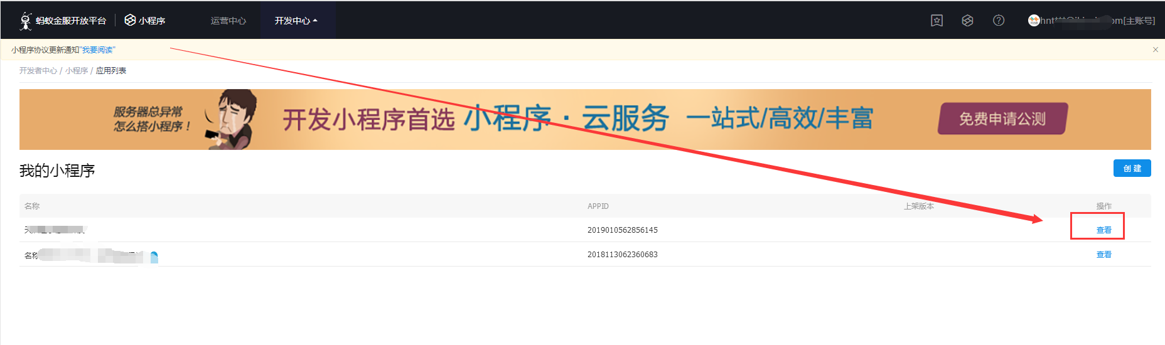1165x345 pixels.
Task: Click the cloud service promotional banner
Action: (x=585, y=119)
